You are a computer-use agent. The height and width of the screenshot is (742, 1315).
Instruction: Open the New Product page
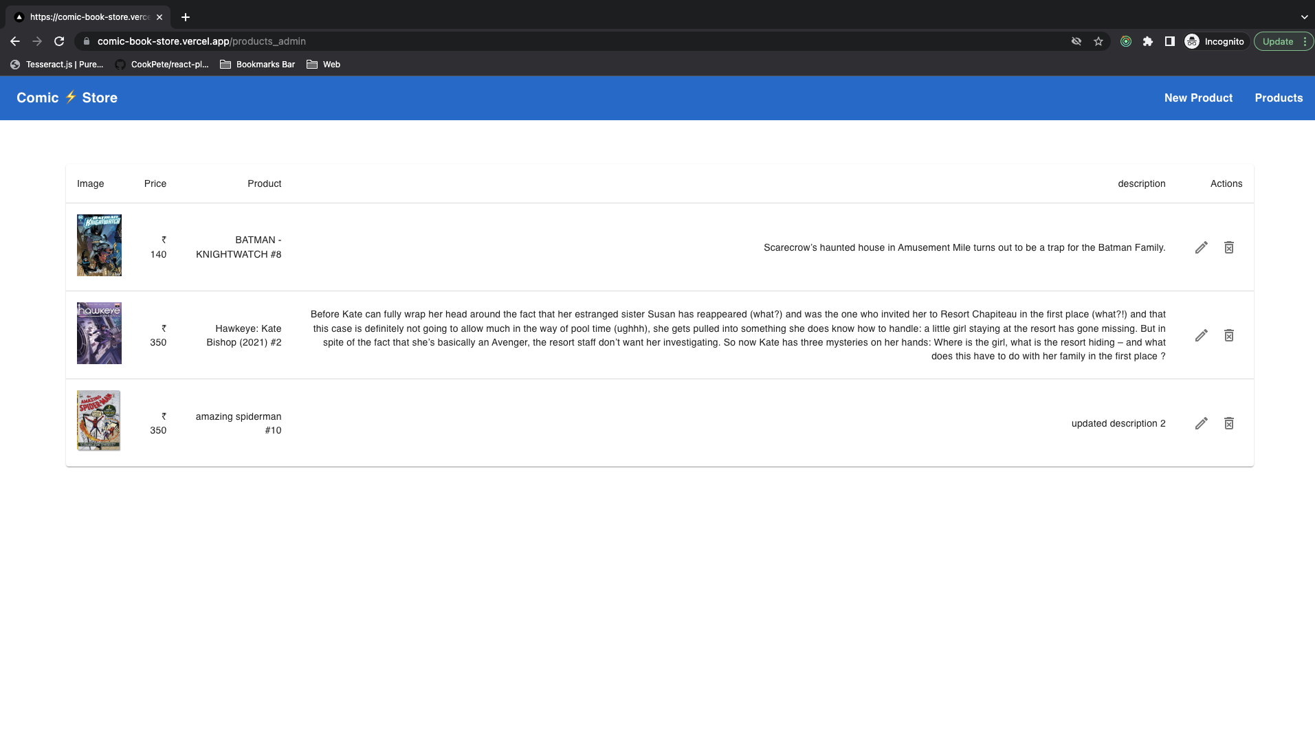click(x=1198, y=98)
